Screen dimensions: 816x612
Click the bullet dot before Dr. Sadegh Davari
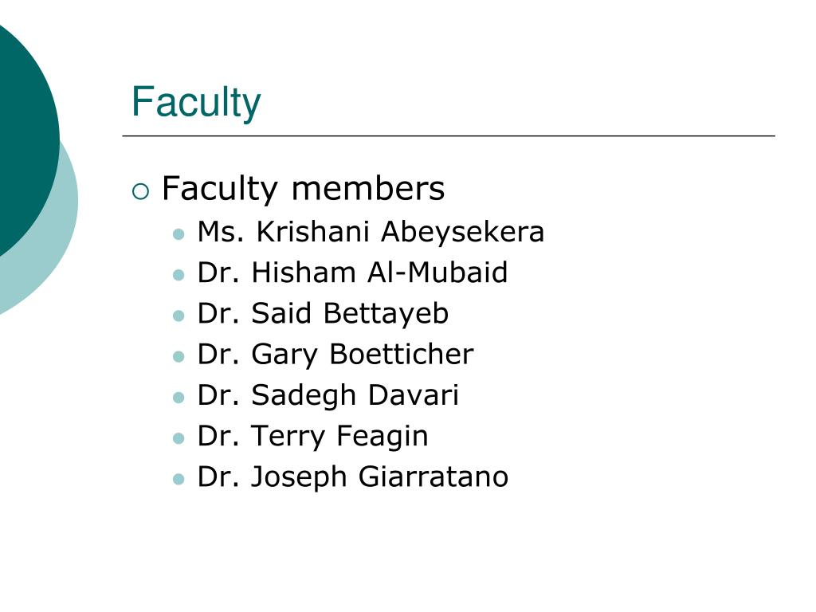point(178,398)
